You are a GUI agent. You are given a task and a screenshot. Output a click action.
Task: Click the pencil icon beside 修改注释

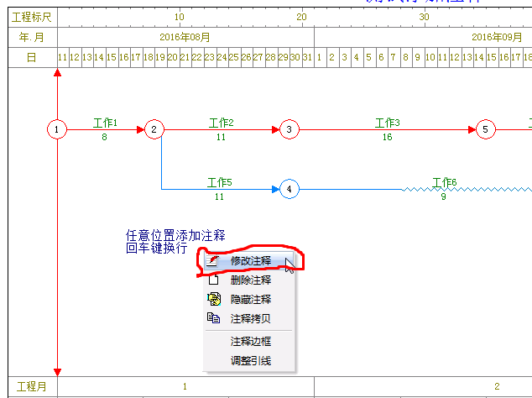coord(213,261)
